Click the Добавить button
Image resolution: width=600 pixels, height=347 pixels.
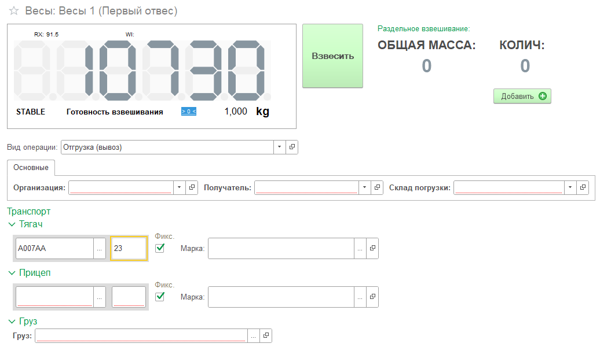point(522,97)
